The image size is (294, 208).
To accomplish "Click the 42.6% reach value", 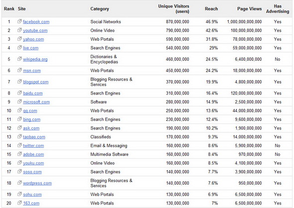I will click(212, 30).
